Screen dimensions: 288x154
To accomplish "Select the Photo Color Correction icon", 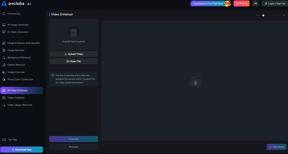I will click(4, 79).
